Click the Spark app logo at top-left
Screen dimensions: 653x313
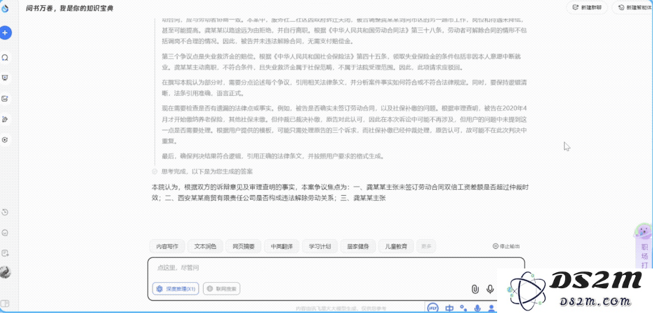coord(5,8)
